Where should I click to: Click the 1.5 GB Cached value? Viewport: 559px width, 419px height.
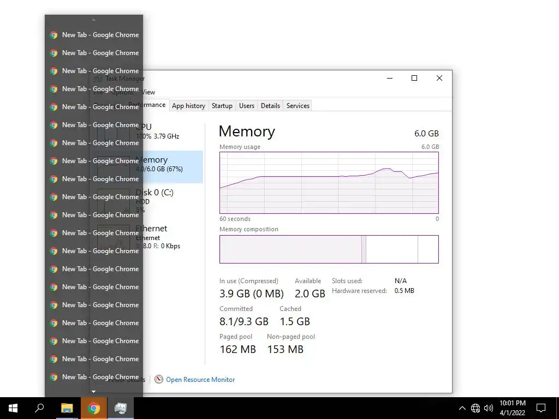point(295,321)
